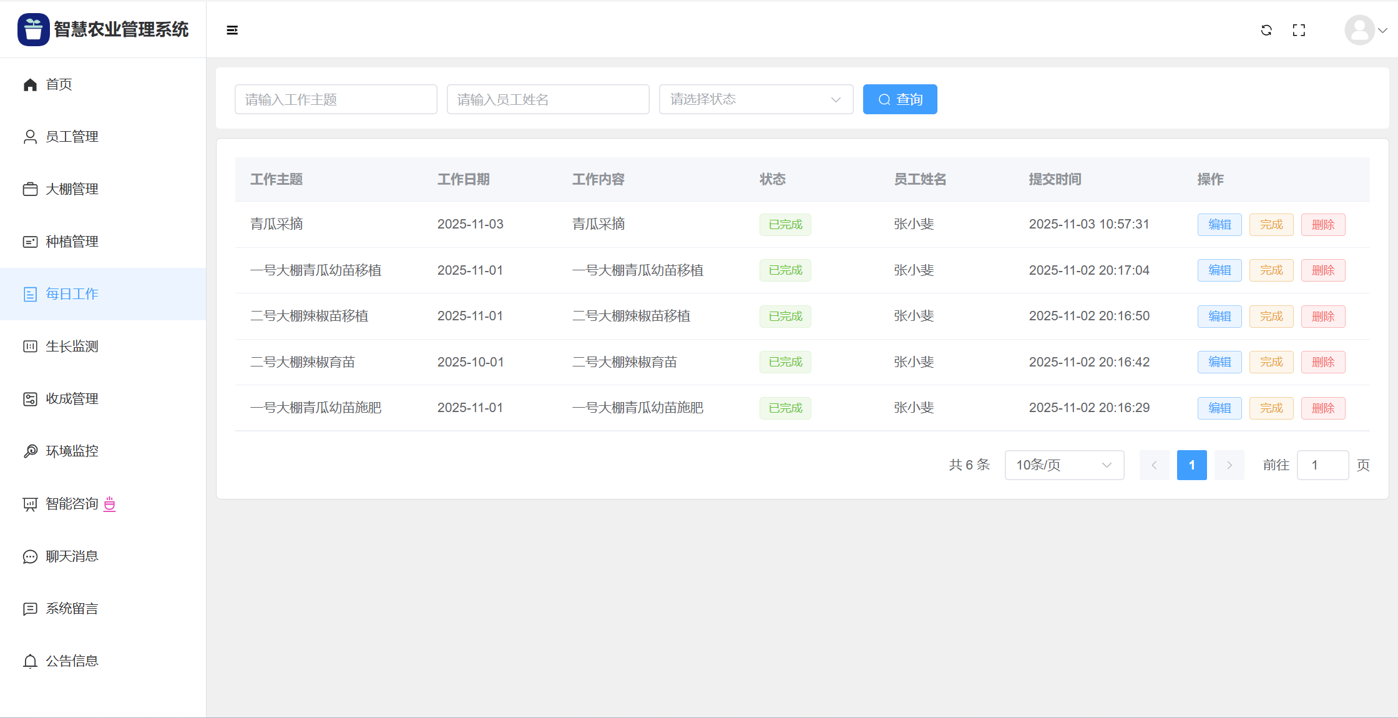This screenshot has height=718, width=1398.
Task: Click the 查询 search button
Action: point(899,99)
